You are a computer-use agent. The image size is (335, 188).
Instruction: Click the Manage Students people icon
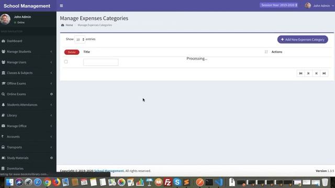(3, 52)
